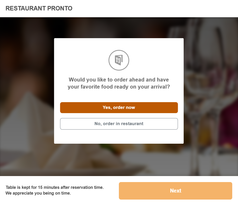Click the 'ready on your arrival?' line

tap(119, 87)
